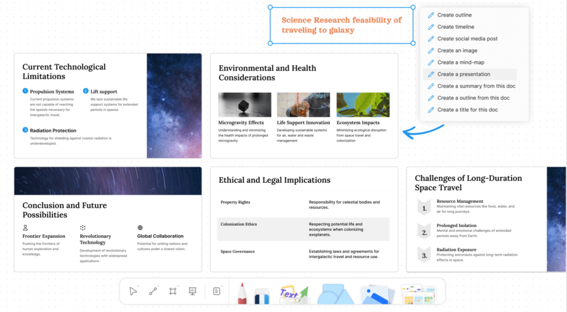Select the eraser tool
This screenshot has height=312, width=567.
pyautogui.click(x=261, y=295)
